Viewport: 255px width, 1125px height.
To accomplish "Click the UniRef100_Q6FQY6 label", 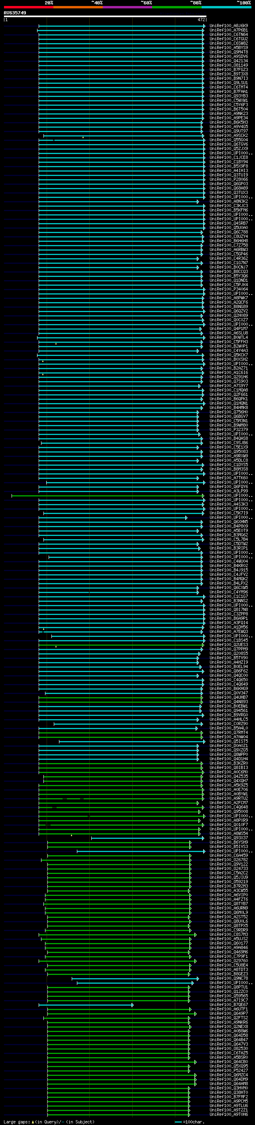I will (229, 486).
